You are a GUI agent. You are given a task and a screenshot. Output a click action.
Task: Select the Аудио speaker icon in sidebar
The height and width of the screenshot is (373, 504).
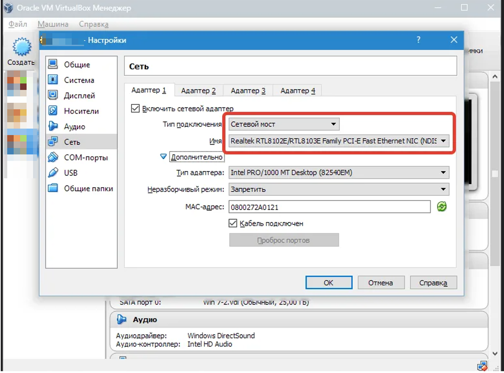53,126
